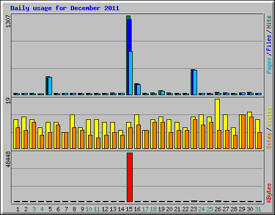Click day label 5 on the x-axis

coord(50,209)
